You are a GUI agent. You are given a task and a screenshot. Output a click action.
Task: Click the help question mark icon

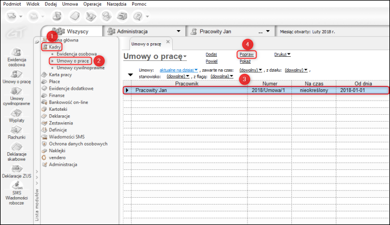coord(137,16)
